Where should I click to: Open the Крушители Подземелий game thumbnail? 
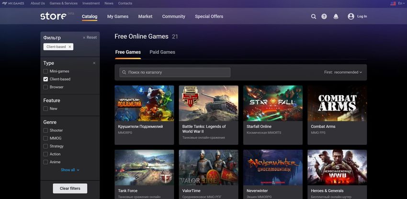pos(144,103)
